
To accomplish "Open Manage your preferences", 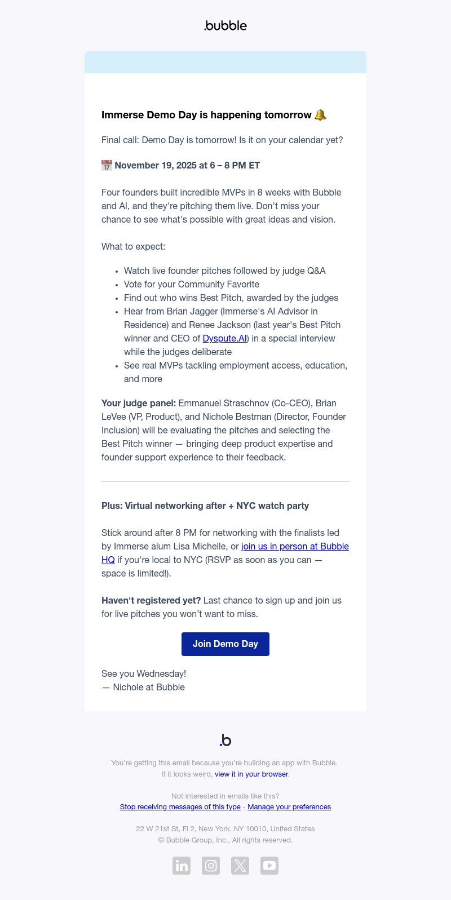I will [x=289, y=806].
